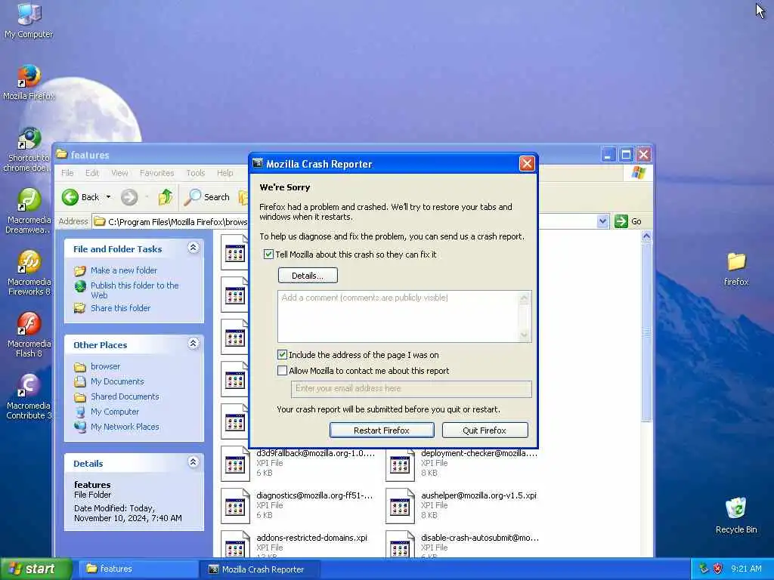The height and width of the screenshot is (580, 774).
Task: Open the firefox folder on desktop
Action: tap(736, 262)
